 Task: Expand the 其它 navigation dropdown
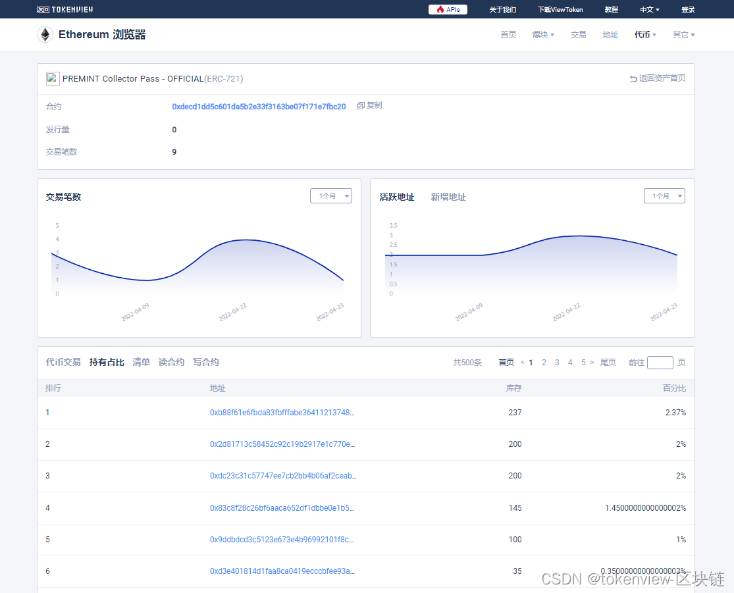coord(684,35)
